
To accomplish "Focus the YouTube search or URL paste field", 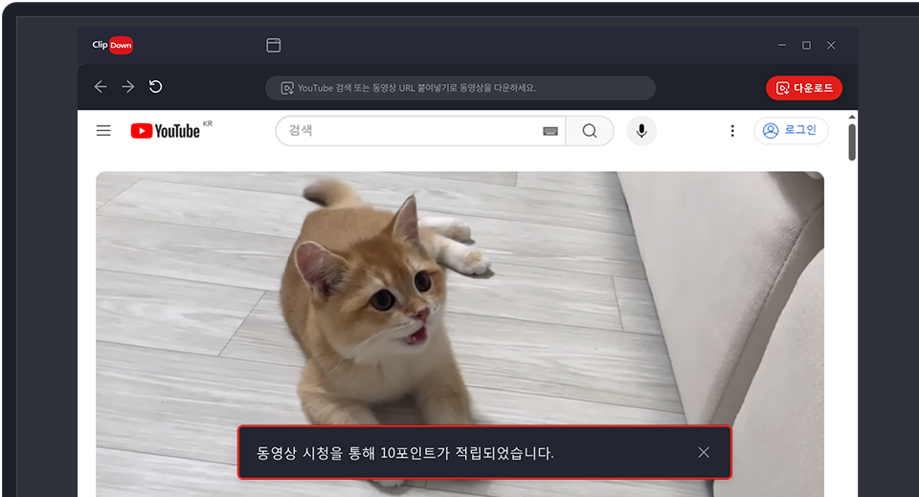I will click(460, 88).
